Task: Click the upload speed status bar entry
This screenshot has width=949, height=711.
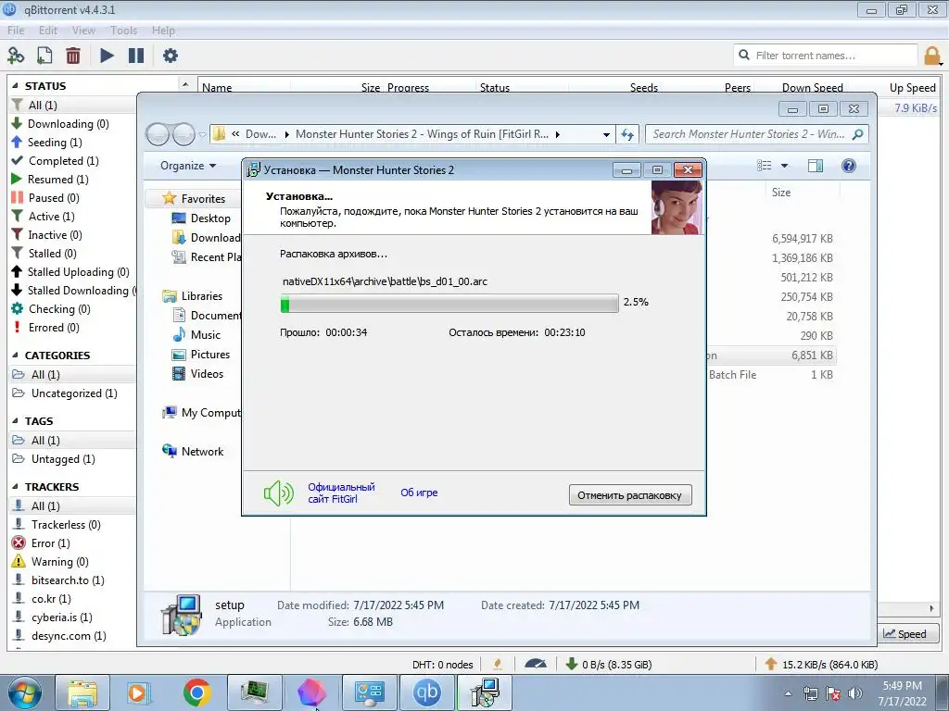Action: click(821, 665)
